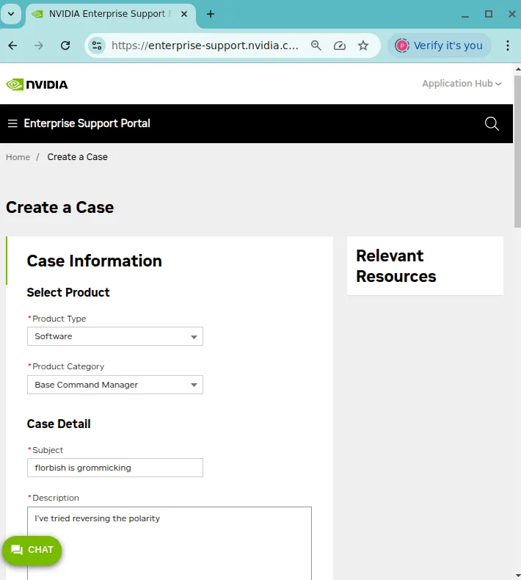This screenshot has width=521, height=580.
Task: Click into the Description text area
Action: click(x=170, y=543)
